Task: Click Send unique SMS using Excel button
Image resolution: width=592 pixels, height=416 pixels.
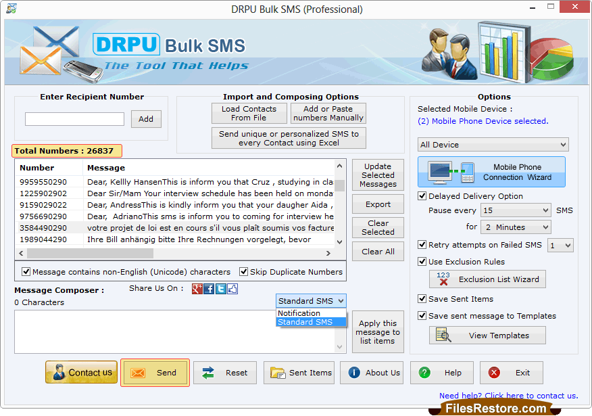Action: click(x=289, y=138)
